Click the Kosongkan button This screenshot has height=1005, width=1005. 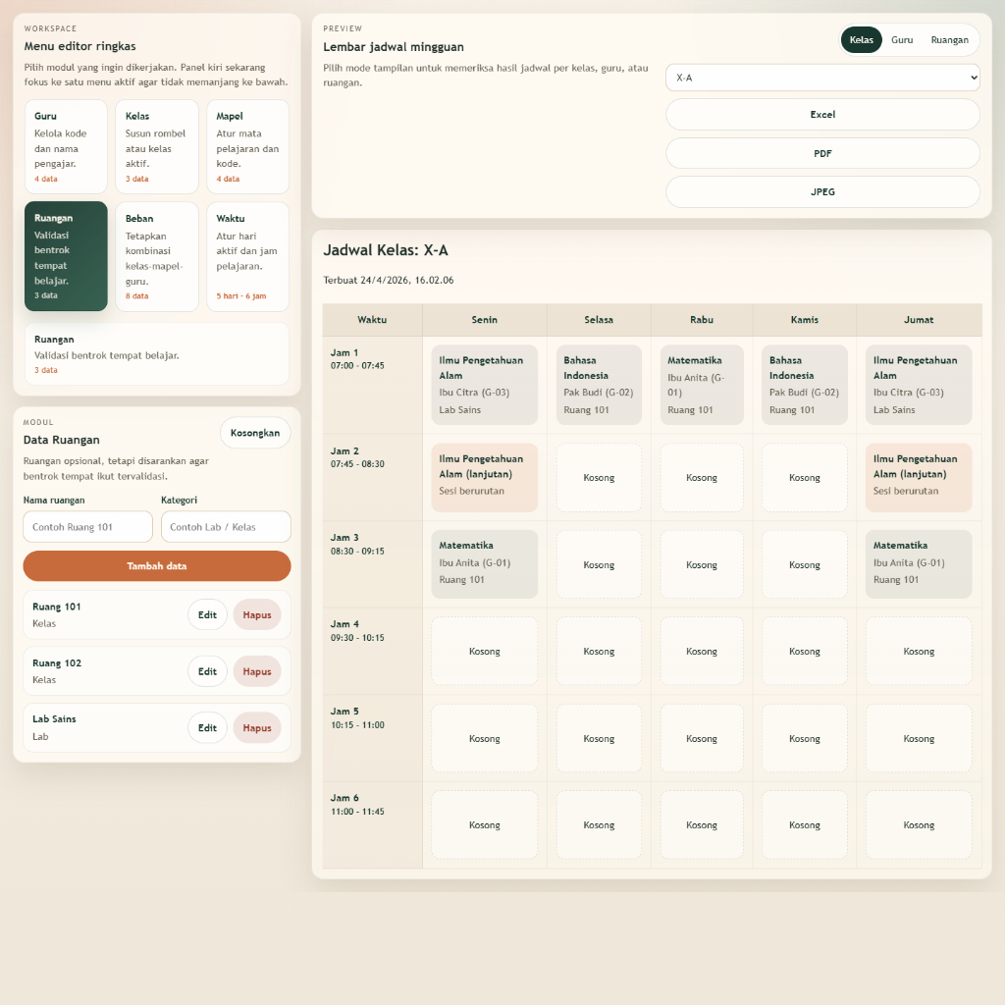pos(255,433)
